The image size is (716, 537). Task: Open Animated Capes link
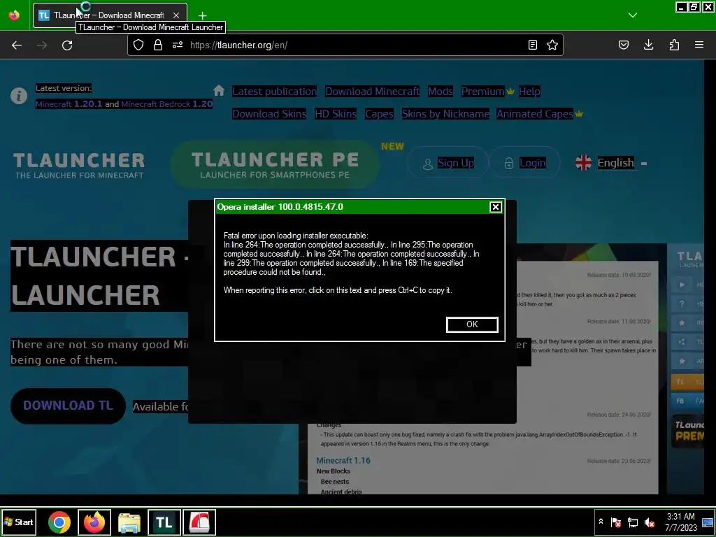tap(535, 114)
